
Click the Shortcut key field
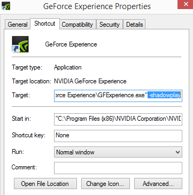pos(118,136)
